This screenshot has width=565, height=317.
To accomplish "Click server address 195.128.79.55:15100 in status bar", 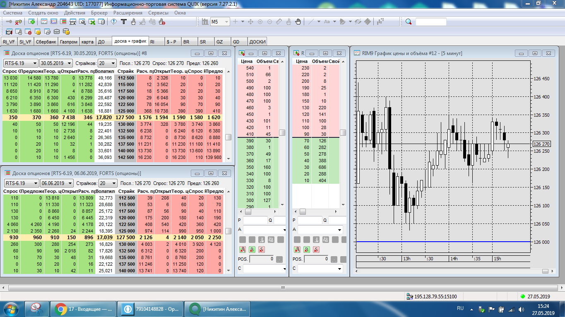I will (435, 297).
